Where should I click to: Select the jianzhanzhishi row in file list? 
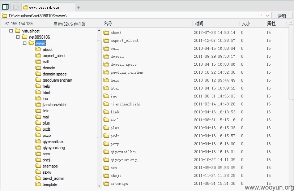195,104
